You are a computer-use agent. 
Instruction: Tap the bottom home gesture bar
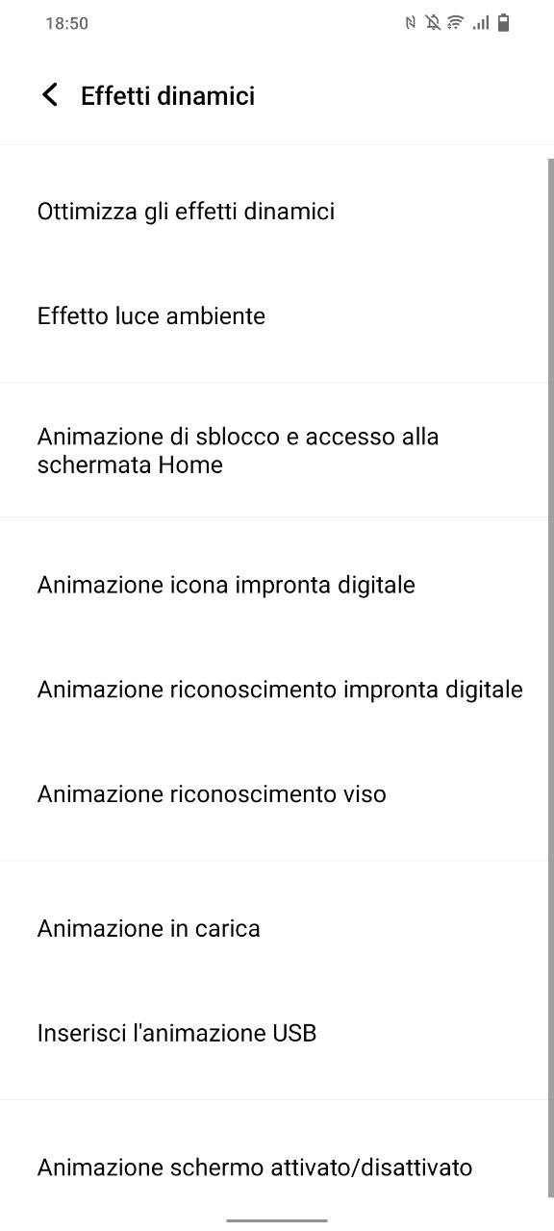pyautogui.click(x=277, y=1220)
